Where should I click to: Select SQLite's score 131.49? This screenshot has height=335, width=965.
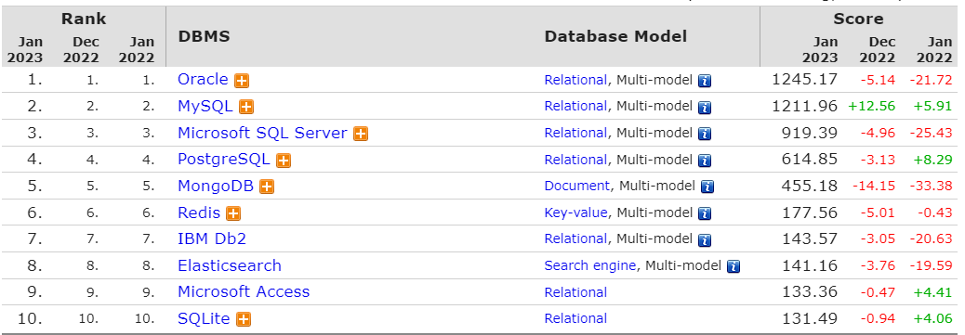coord(810,318)
